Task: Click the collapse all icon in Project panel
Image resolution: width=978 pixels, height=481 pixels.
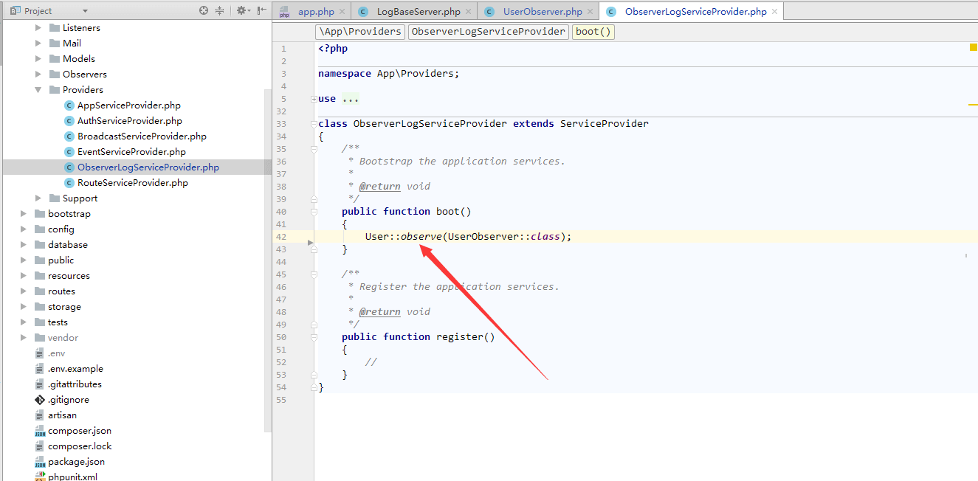Action: [x=220, y=10]
